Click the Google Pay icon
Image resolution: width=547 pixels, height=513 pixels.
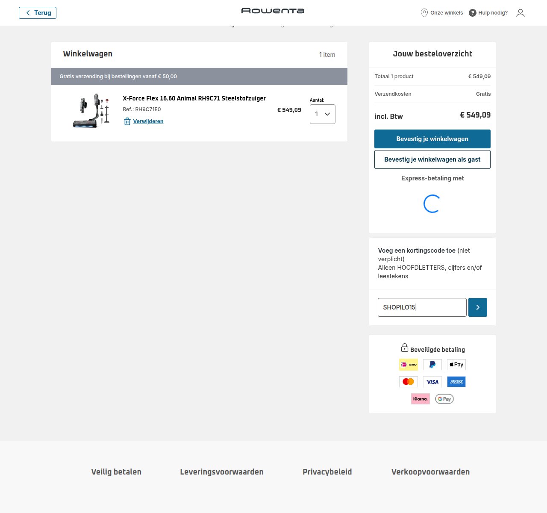pyautogui.click(x=444, y=399)
